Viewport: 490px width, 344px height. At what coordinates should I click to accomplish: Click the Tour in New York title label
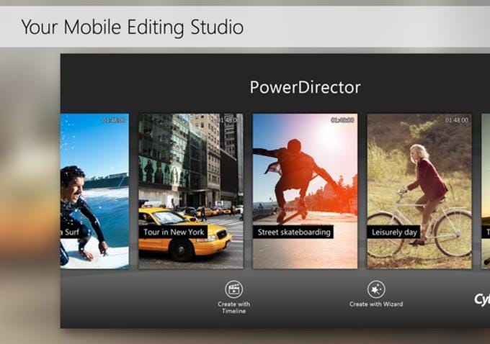(174, 232)
